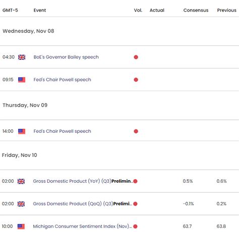Click UK flag next to GDP (QoQ) row
Screen dimensions: 239x232
21,204
